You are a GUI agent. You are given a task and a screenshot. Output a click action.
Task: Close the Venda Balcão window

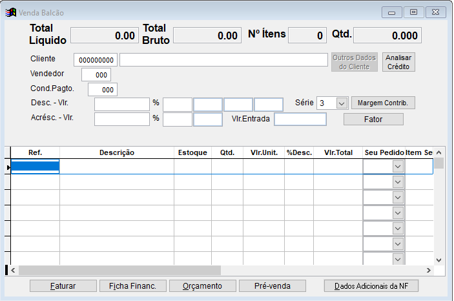point(436,12)
